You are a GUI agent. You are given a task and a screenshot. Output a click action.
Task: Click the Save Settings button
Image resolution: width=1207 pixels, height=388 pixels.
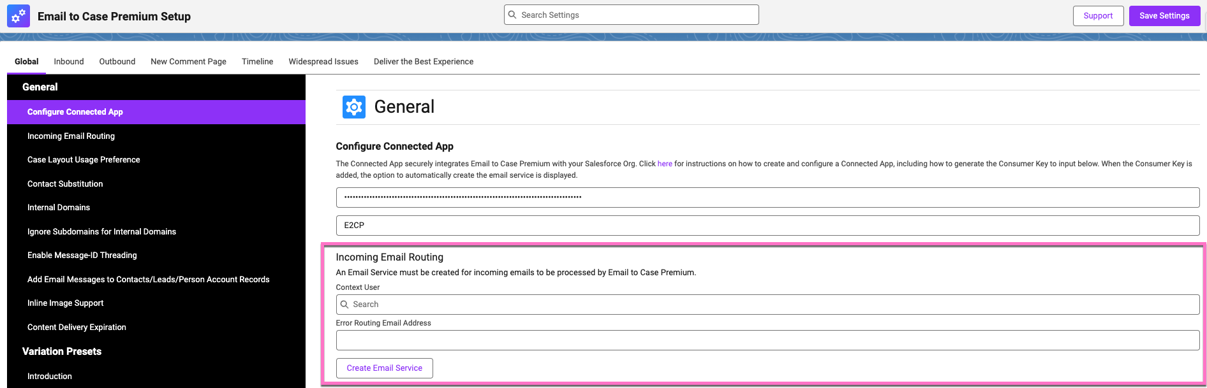(1164, 16)
